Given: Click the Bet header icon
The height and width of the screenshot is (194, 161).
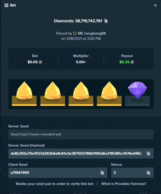Looking at the screenshot, I should (x=6, y=5).
